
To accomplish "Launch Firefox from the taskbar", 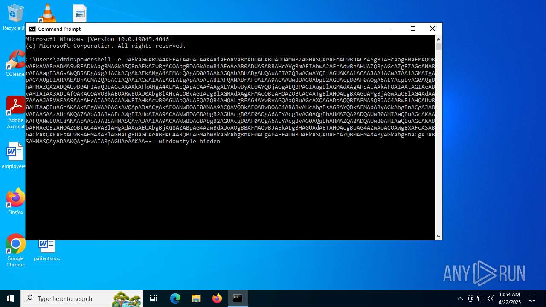I will (217, 298).
